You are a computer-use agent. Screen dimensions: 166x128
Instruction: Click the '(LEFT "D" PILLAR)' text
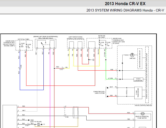pyautogui.click(x=36, y=122)
